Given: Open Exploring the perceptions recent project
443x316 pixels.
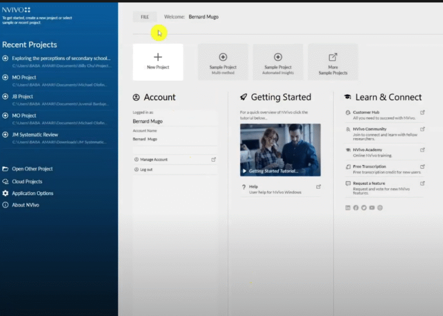Looking at the screenshot, I should tap(61, 58).
